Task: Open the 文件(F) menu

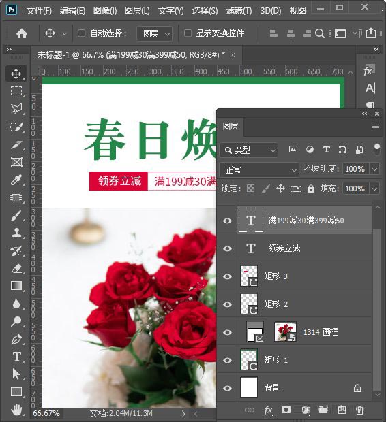Action: [x=39, y=11]
